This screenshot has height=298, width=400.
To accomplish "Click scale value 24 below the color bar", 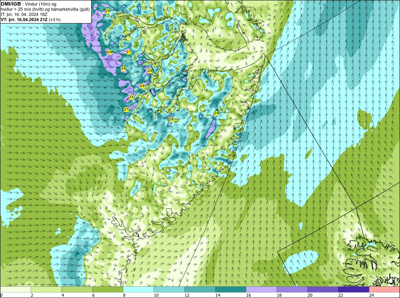I will click(x=372, y=295).
